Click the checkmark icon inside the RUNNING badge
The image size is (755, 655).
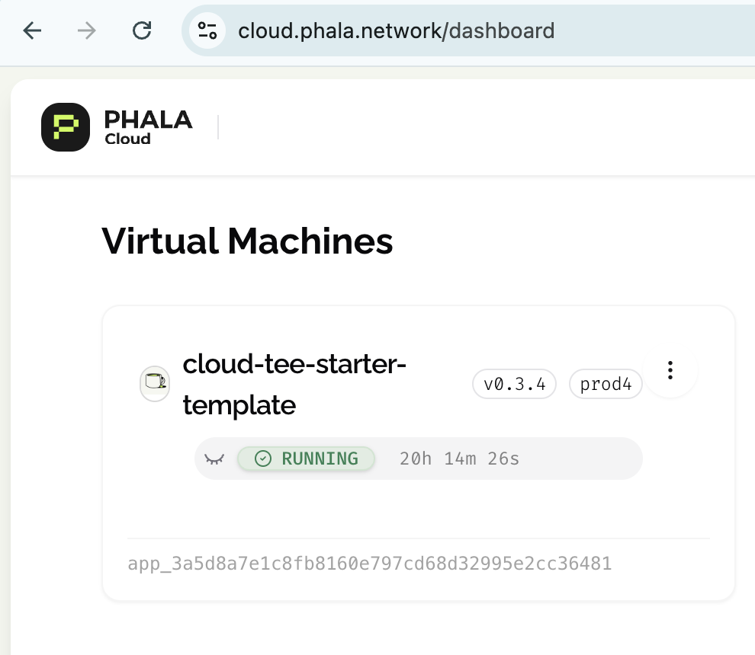tap(262, 458)
